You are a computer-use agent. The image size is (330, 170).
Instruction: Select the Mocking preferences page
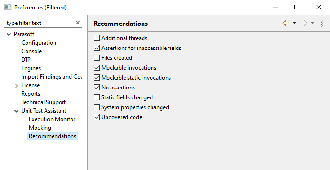[x=40, y=128]
